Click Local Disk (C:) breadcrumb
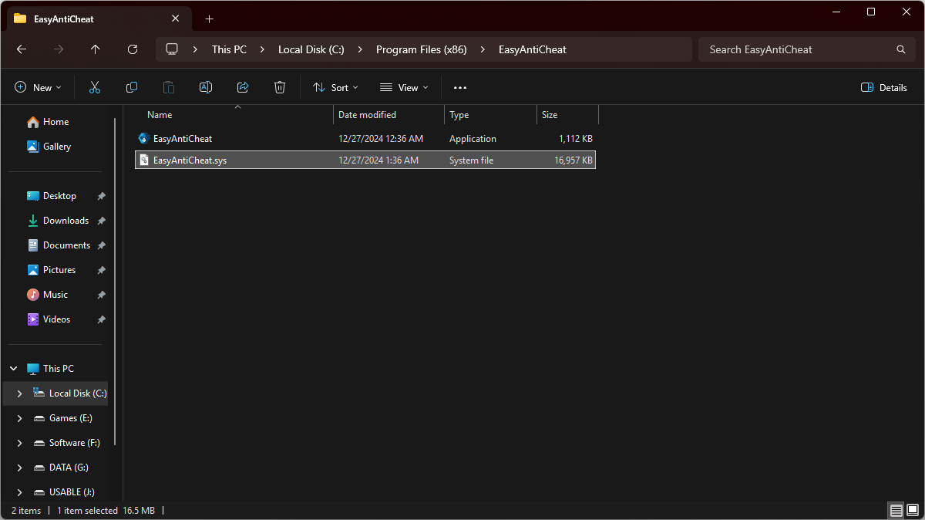This screenshot has height=520, width=925. tap(311, 49)
